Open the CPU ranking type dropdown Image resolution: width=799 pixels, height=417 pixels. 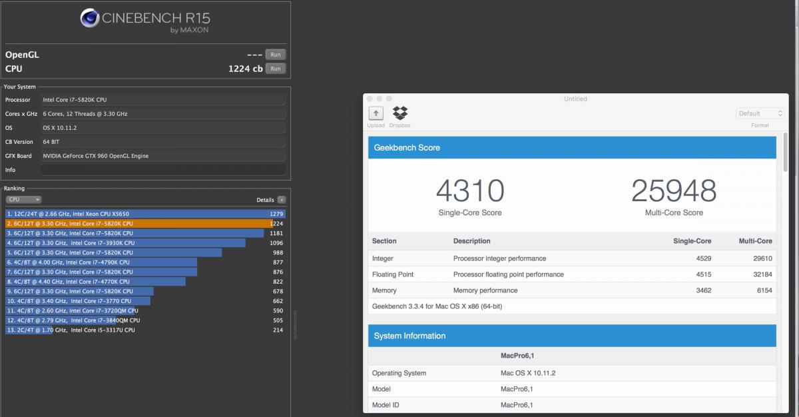click(x=24, y=200)
